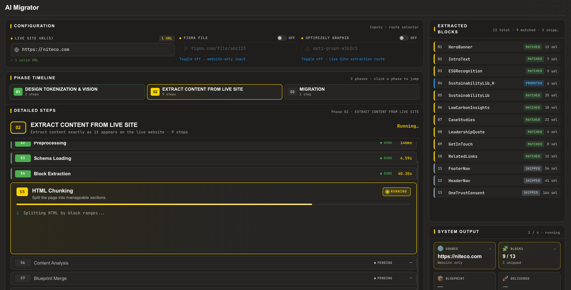
Task: Click the SKIPPED badge on OneTrustConsent
Action: (x=531, y=193)
